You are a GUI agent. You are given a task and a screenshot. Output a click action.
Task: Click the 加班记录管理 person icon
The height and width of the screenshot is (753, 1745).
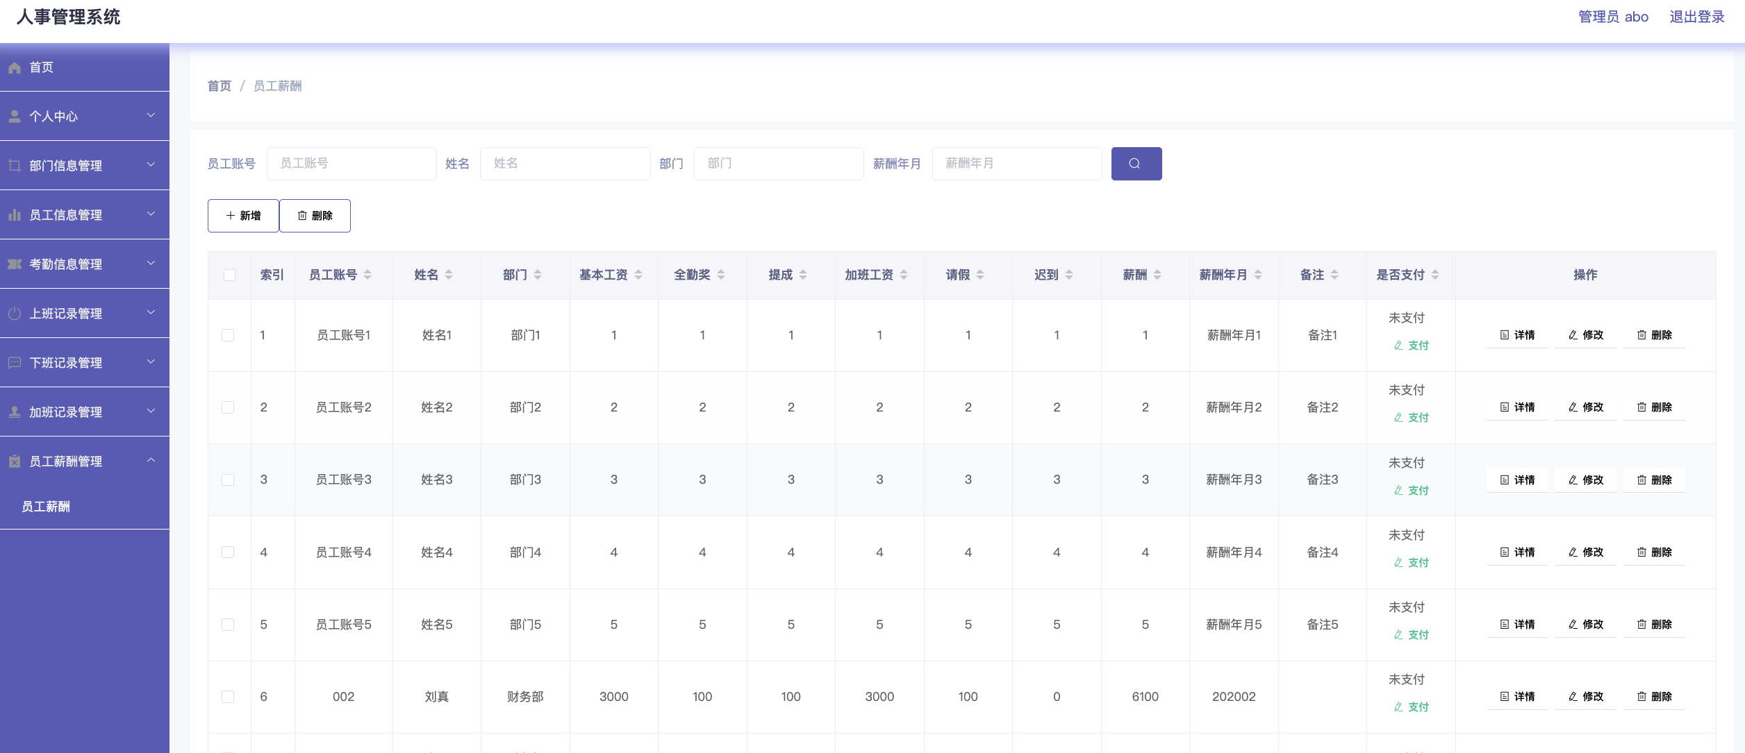pyautogui.click(x=15, y=412)
